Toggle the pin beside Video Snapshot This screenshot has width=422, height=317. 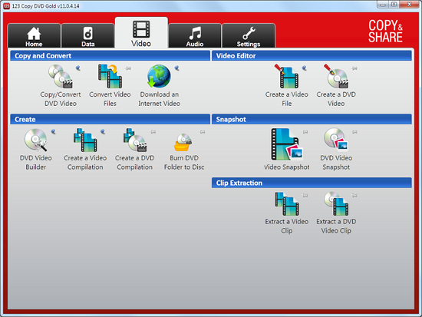pyautogui.click(x=305, y=132)
